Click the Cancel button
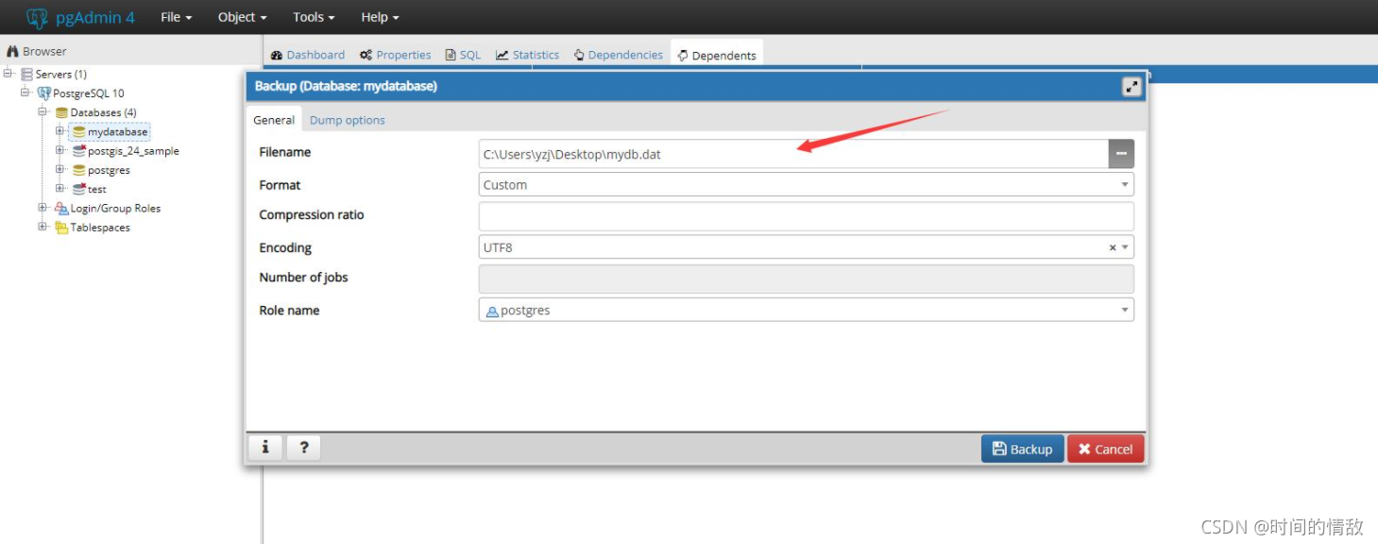This screenshot has height=544, width=1378. pos(1106,449)
